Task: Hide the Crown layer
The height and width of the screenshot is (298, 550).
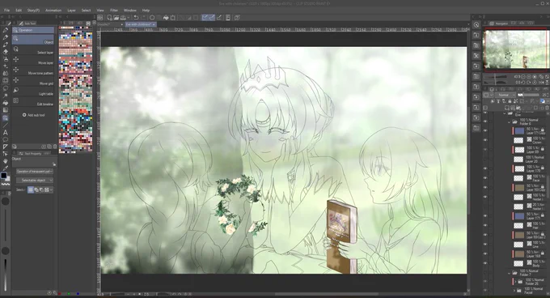Action: click(x=485, y=140)
